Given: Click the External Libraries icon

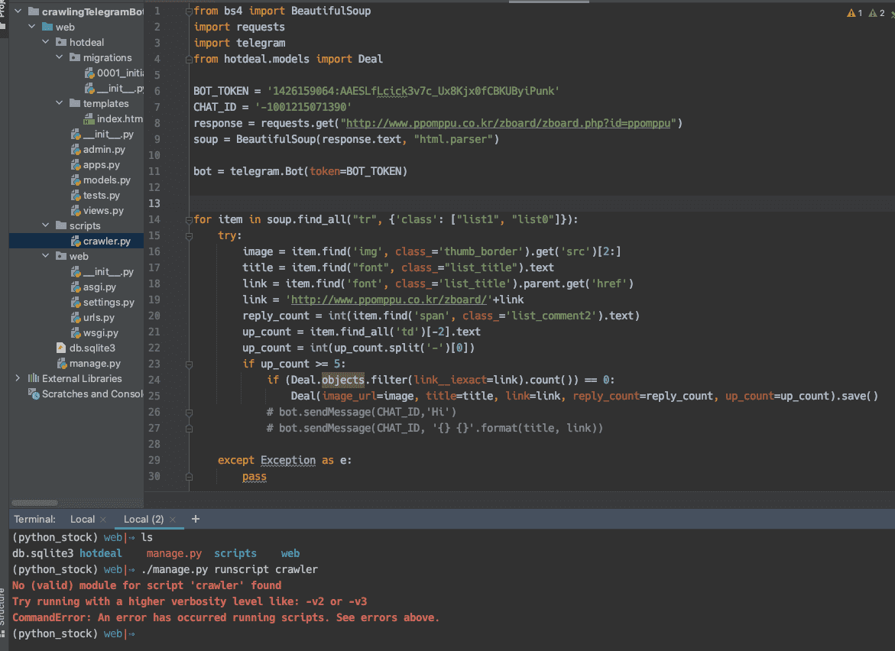Looking at the screenshot, I should (34, 379).
